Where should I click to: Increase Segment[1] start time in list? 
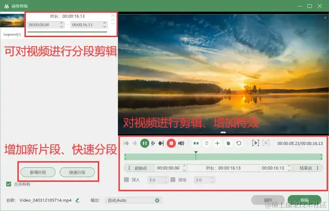coord(62,23)
